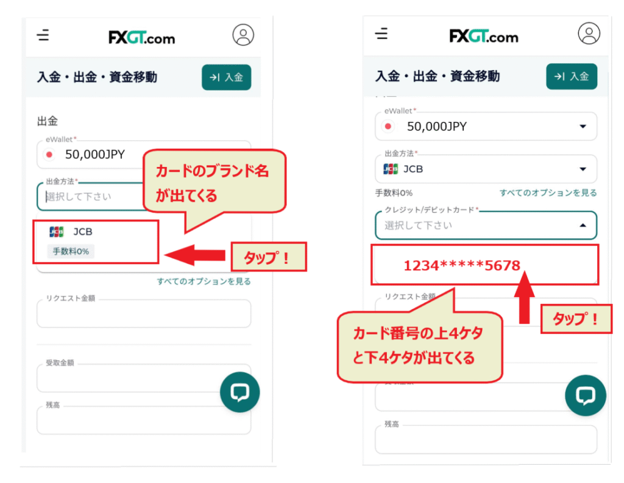Select JCB option with 手数料0% in left list
This screenshot has width=624, height=483.
coord(96,241)
